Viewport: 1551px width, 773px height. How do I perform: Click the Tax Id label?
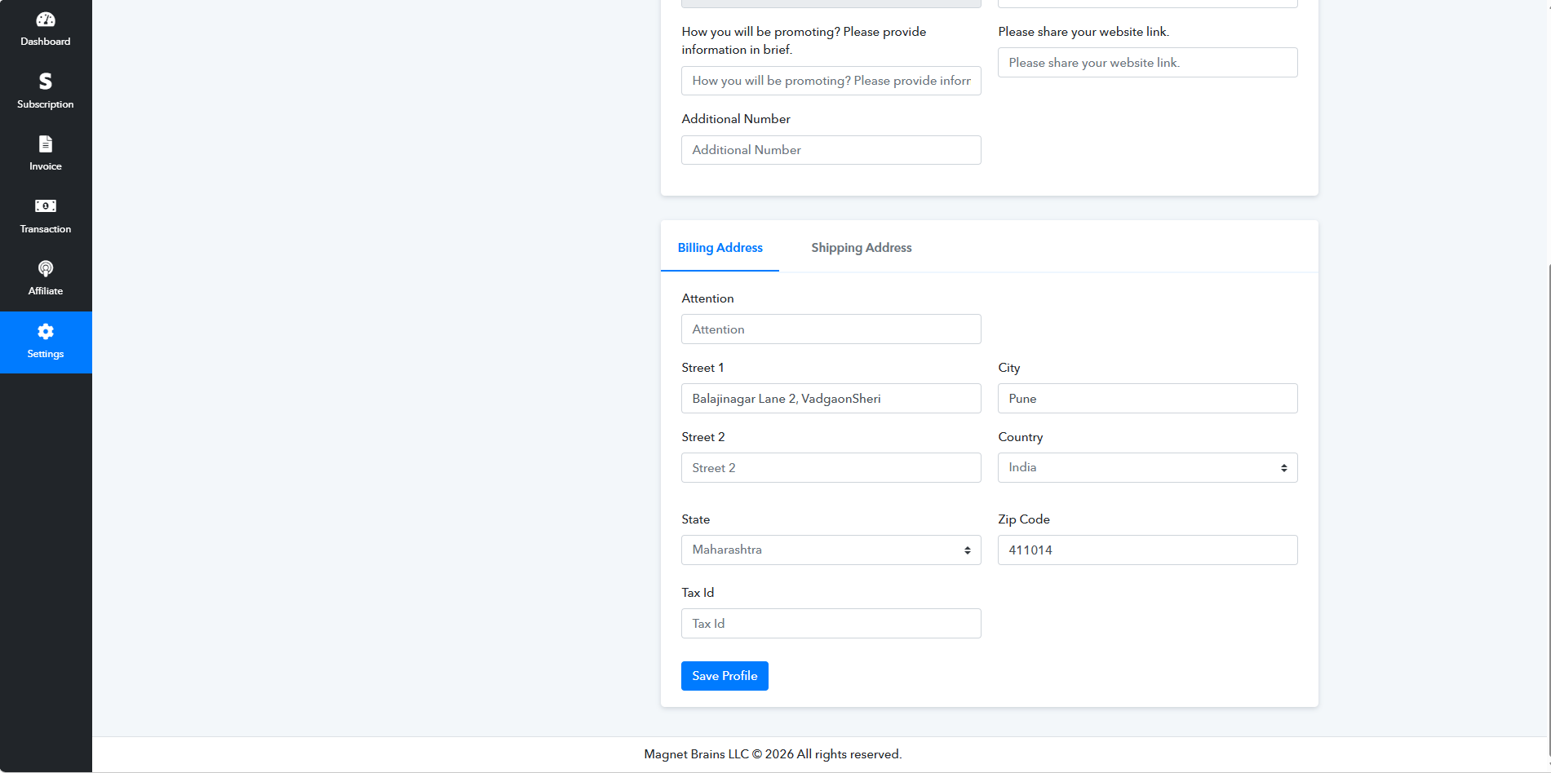698,593
